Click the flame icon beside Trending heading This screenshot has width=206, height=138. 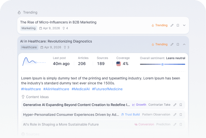click(x=19, y=12)
